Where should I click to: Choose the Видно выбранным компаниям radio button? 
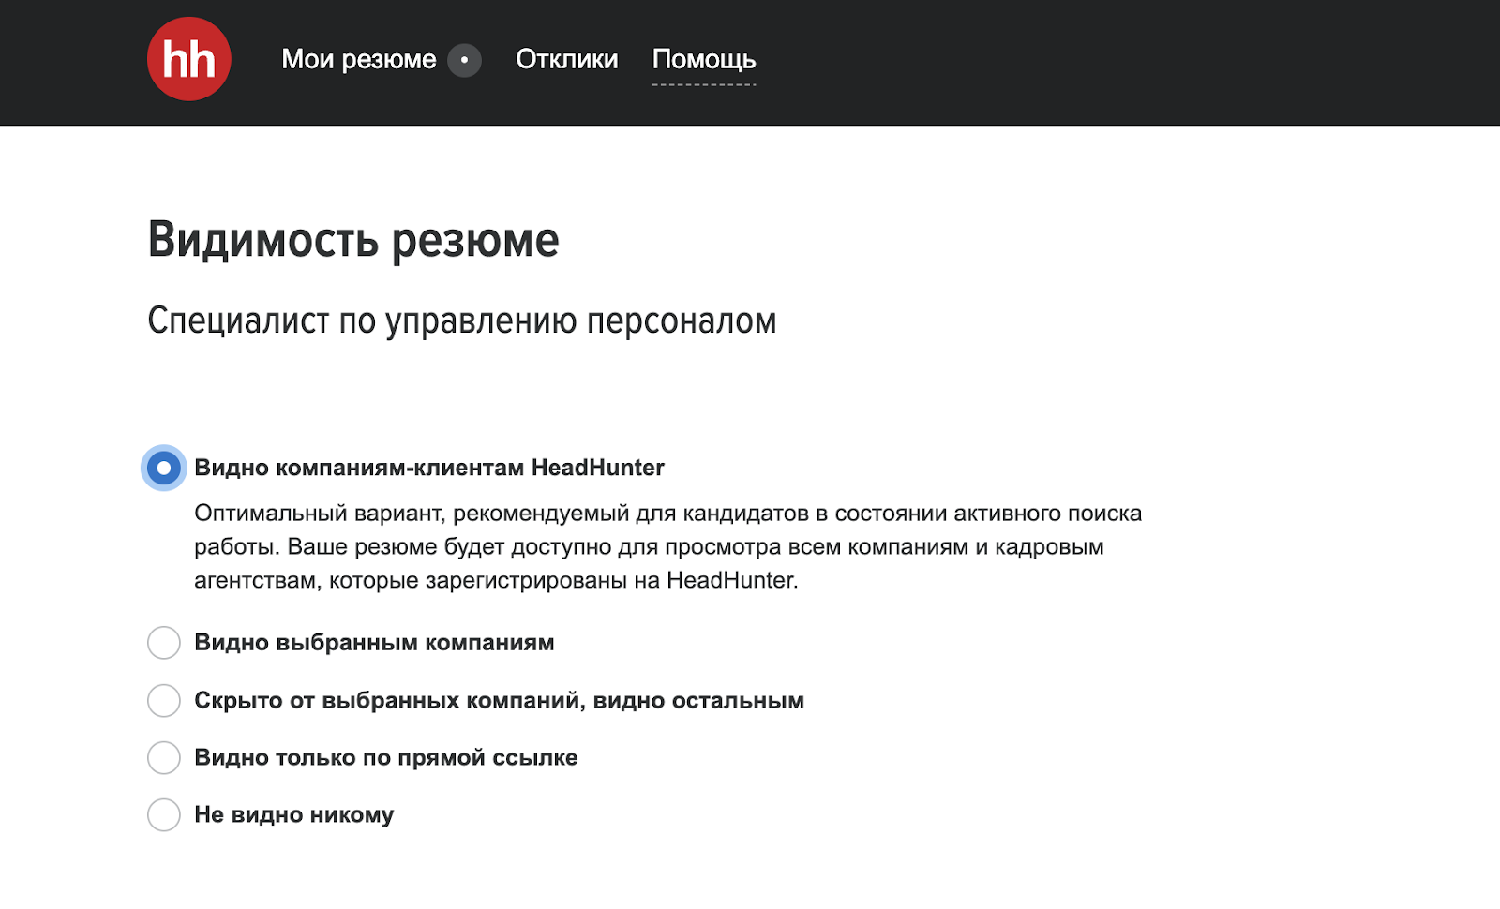(x=164, y=643)
